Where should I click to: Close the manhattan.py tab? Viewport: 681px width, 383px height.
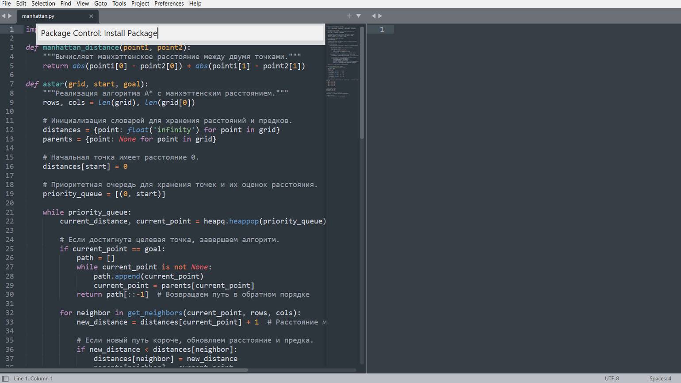[91, 16]
